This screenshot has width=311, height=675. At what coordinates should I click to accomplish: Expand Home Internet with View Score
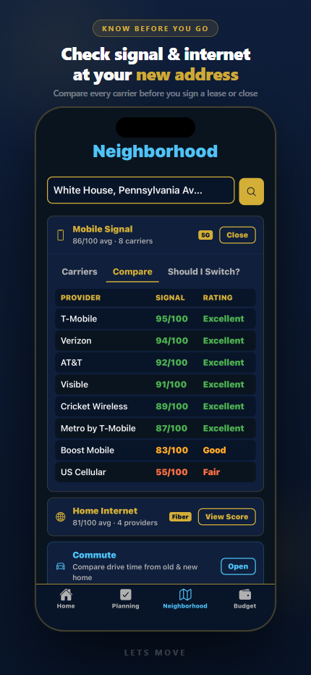pyautogui.click(x=226, y=516)
